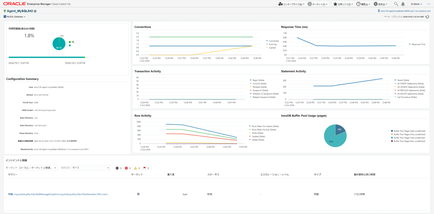Click the gear icon in the incident target column
The image size is (434, 214).
click(x=138, y=194)
